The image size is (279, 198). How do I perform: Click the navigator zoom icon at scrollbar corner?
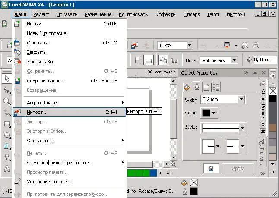coord(173,164)
